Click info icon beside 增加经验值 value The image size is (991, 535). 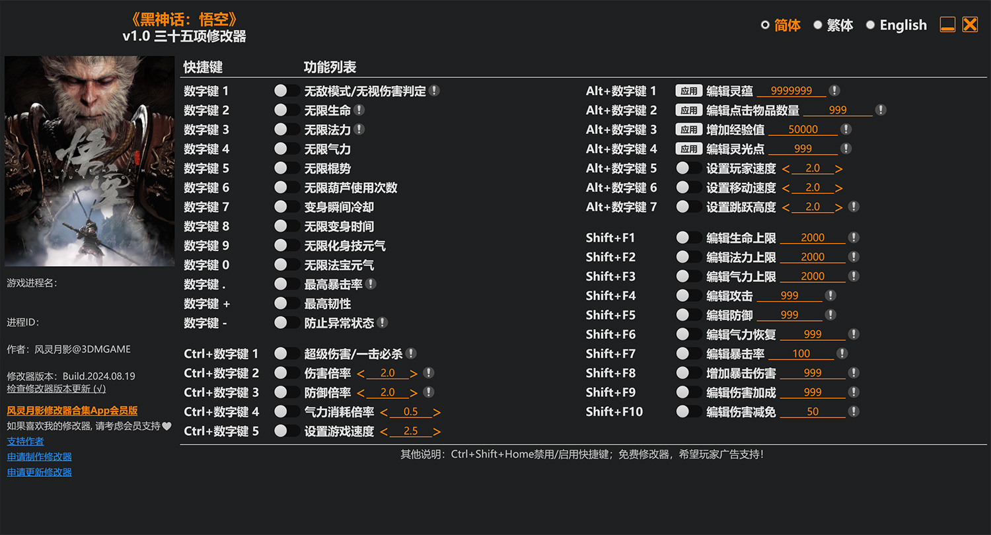846,129
